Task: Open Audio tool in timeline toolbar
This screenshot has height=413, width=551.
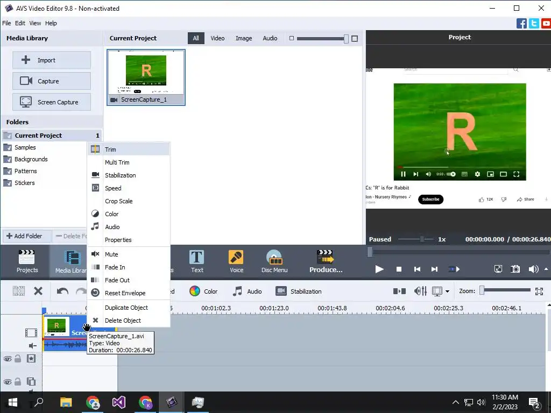Action: tap(248, 291)
